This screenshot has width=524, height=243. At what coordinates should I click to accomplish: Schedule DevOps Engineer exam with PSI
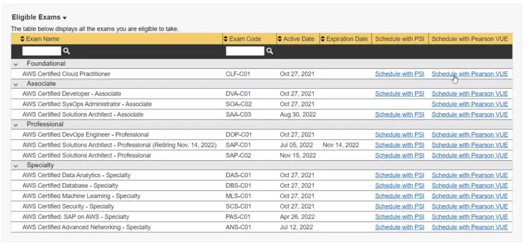pos(399,135)
